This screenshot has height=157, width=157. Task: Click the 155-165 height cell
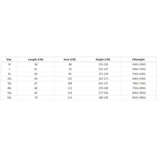[x=103, y=64]
